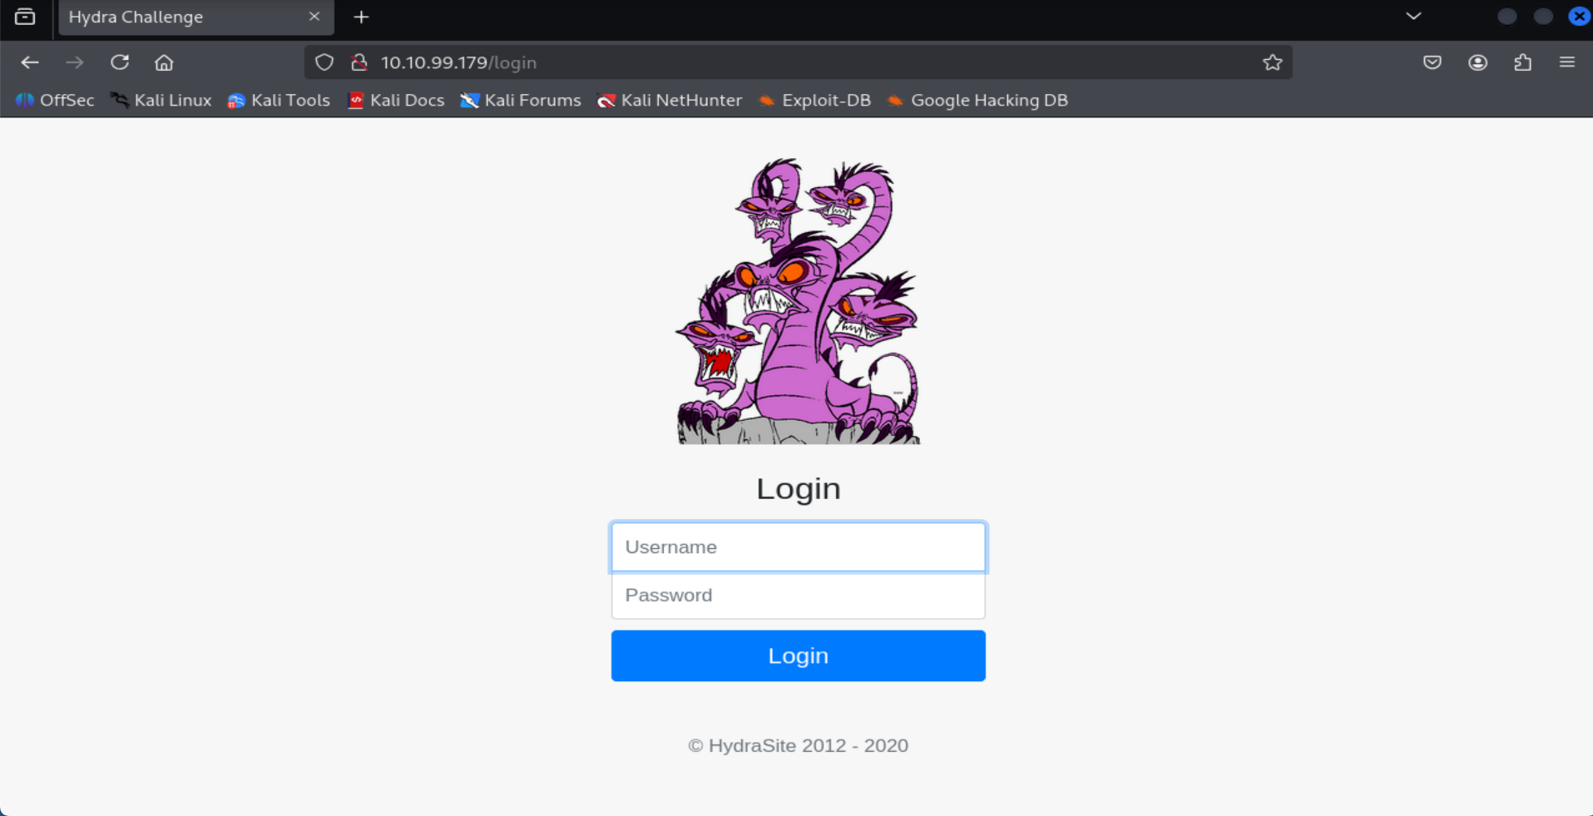The height and width of the screenshot is (816, 1593).
Task: Expand the list all tabs chevron
Action: [x=1413, y=17]
